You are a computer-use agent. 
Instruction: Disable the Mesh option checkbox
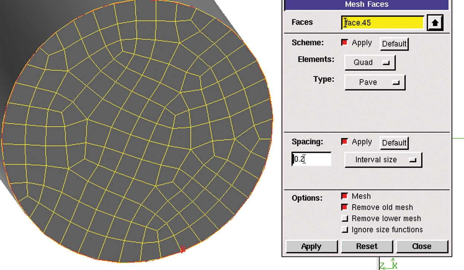pyautogui.click(x=344, y=196)
